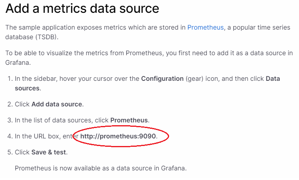The image size is (299, 180).
Task: Click the 'Add a metrics data source' heading
Action: point(82,8)
